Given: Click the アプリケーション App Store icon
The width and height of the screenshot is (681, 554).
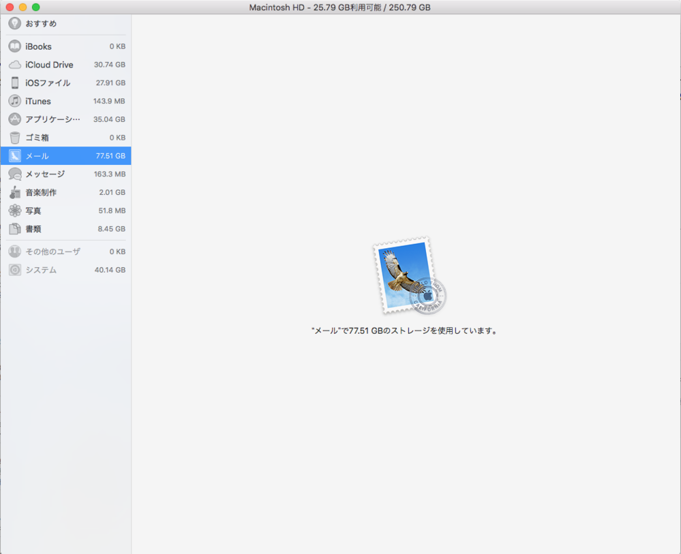Looking at the screenshot, I should coord(15,119).
